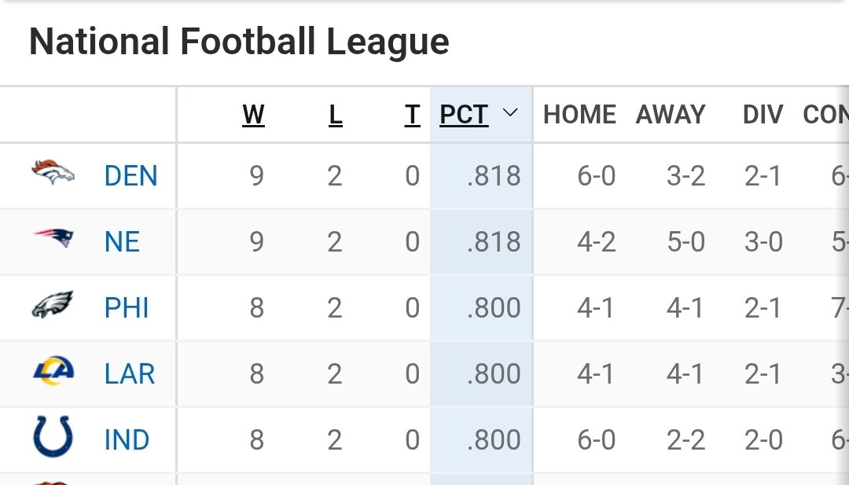Click the AWAY column header
This screenshot has width=849, height=485.
point(671,115)
